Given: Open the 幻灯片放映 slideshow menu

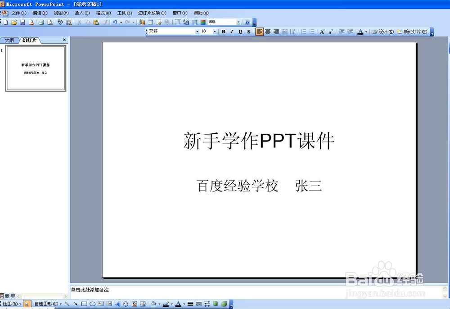Looking at the screenshot, I should 152,13.
